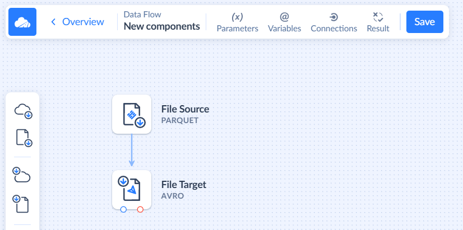Select the connector arrow between nodes
Screen dimensions: 463x230
[132, 151]
